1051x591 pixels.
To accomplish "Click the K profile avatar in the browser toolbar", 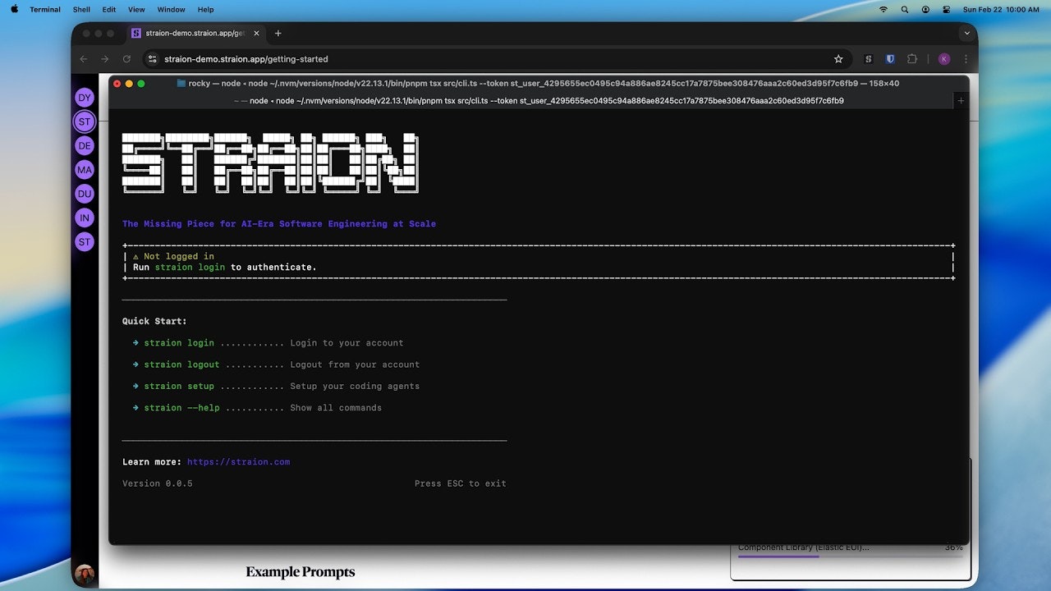I will [x=943, y=59].
